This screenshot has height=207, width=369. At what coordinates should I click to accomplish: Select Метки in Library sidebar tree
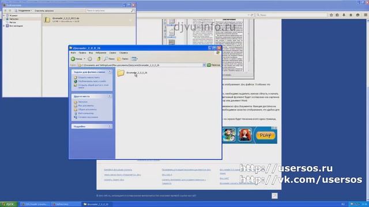coord(13,22)
